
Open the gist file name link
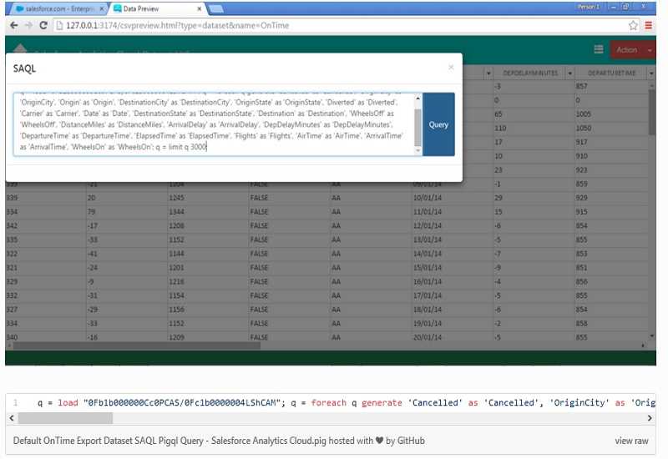(x=170, y=441)
